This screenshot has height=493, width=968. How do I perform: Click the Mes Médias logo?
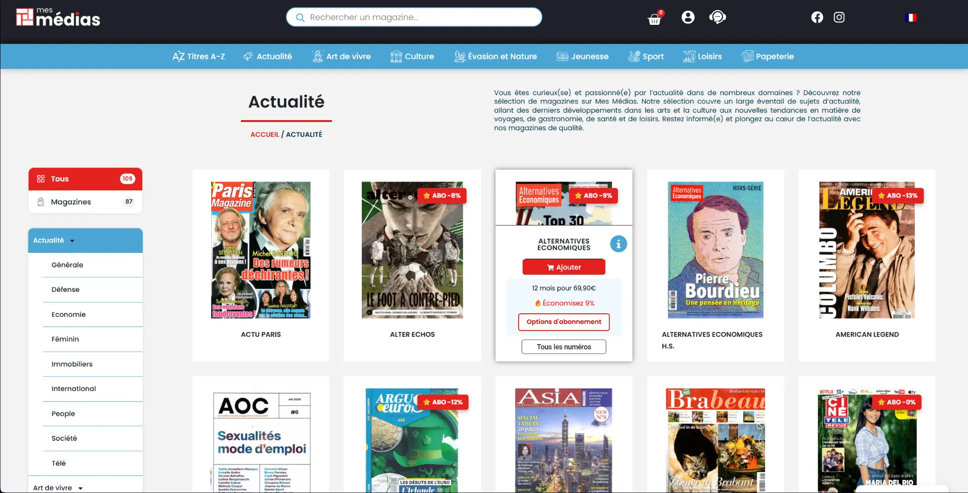click(58, 18)
